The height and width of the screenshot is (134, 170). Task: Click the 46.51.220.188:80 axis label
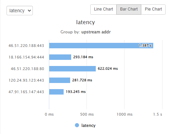(27, 69)
